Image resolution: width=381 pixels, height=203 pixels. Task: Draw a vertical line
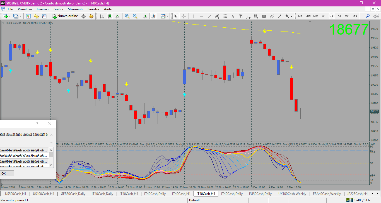coord(194,16)
